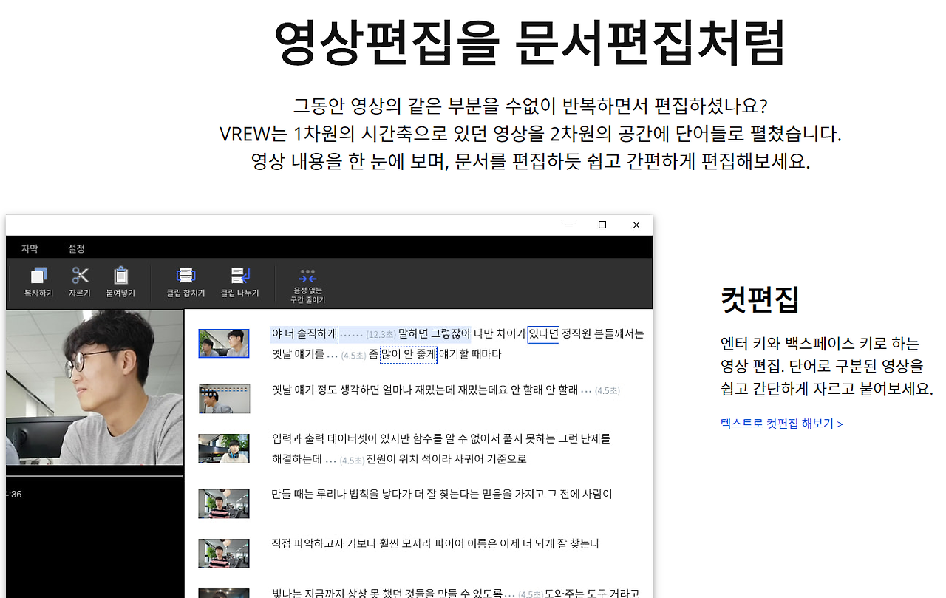The height and width of the screenshot is (598, 946).
Task: Click the 붙여넣기 clipboard icon
Action: coord(120,276)
